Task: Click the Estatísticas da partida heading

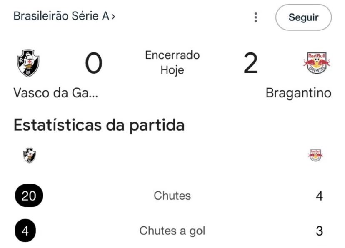Action: point(99,125)
